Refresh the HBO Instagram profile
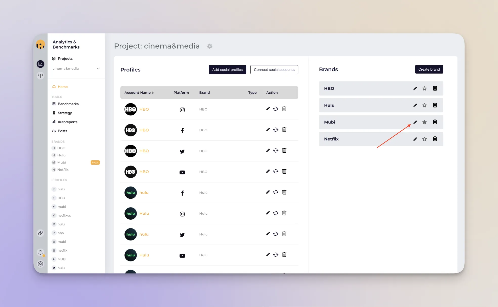Viewport: 498px width, 307px height. 276,109
